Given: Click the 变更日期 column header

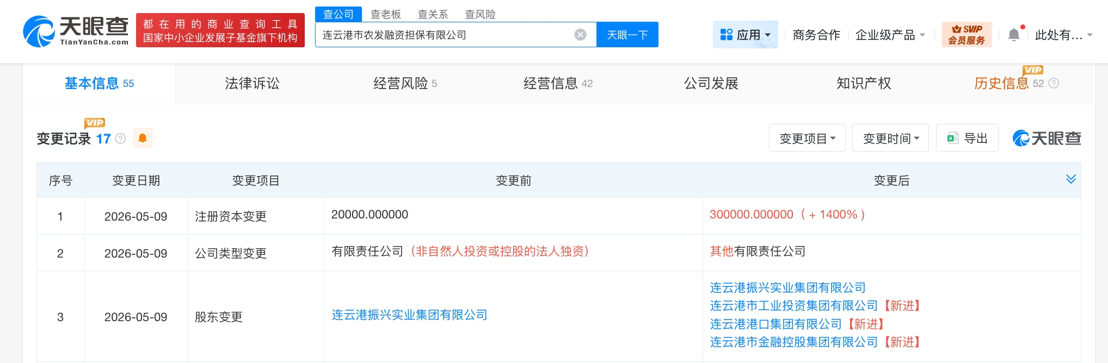Looking at the screenshot, I should [136, 180].
